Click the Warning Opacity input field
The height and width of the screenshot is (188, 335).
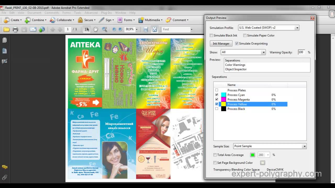point(301,52)
